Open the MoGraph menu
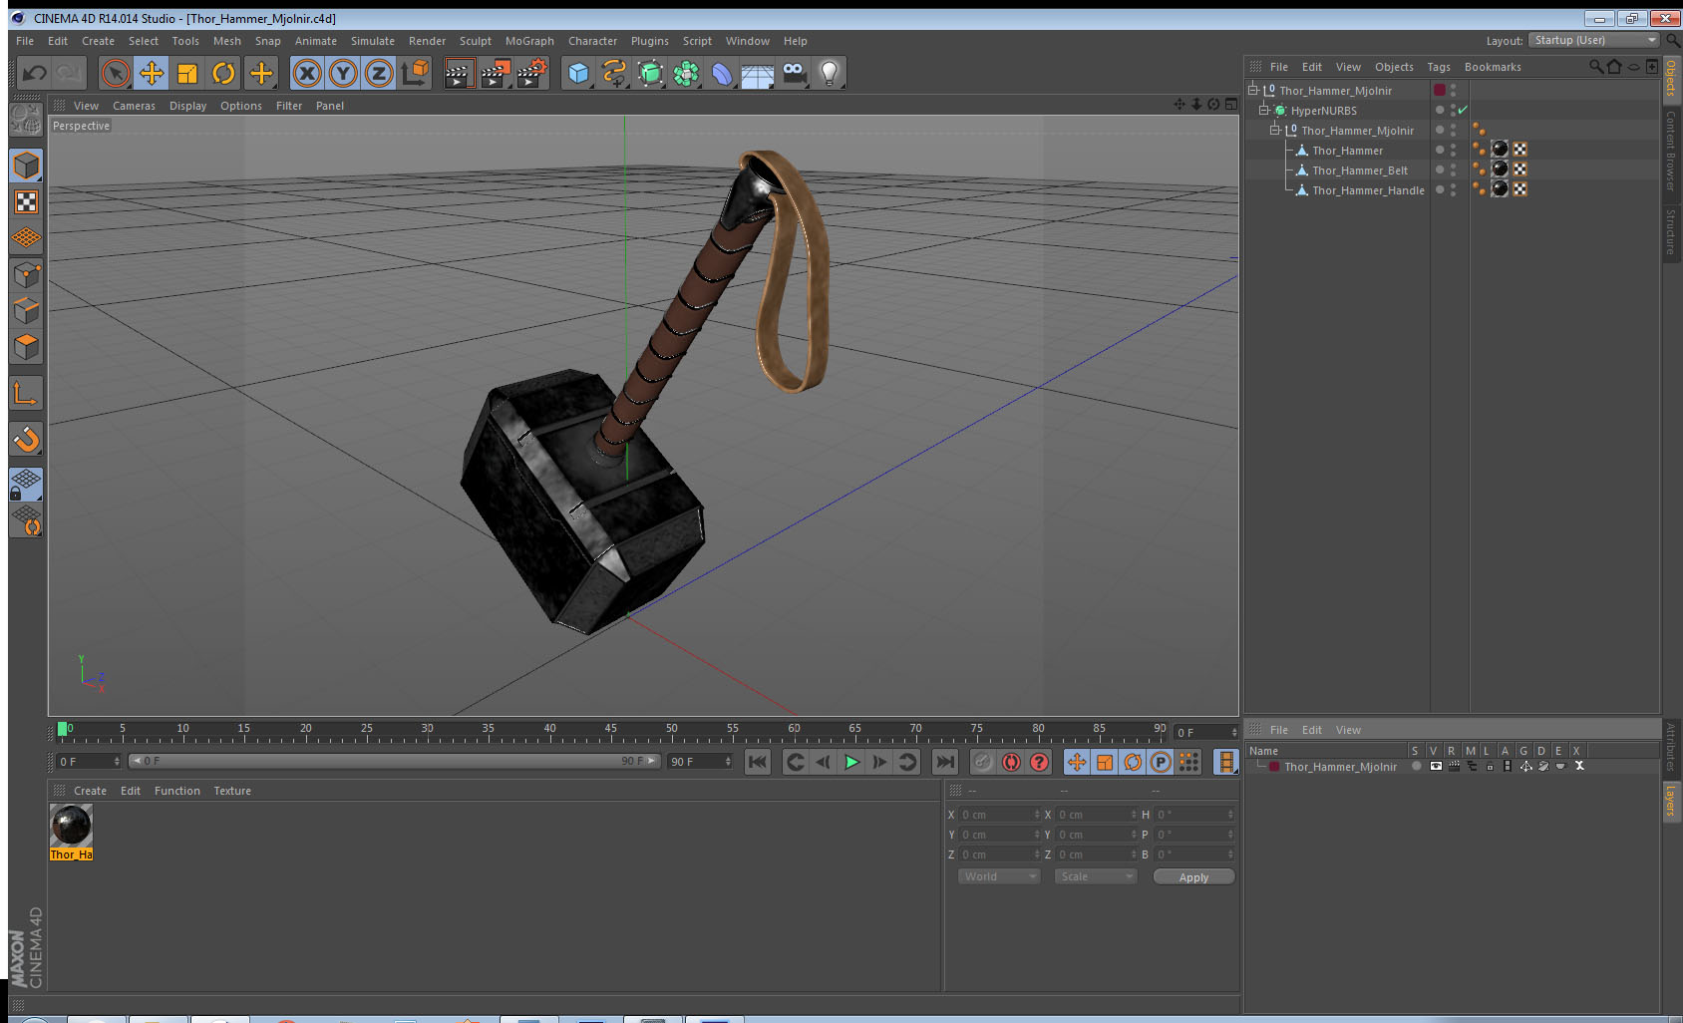Viewport: 1683px width, 1023px height. (x=529, y=41)
